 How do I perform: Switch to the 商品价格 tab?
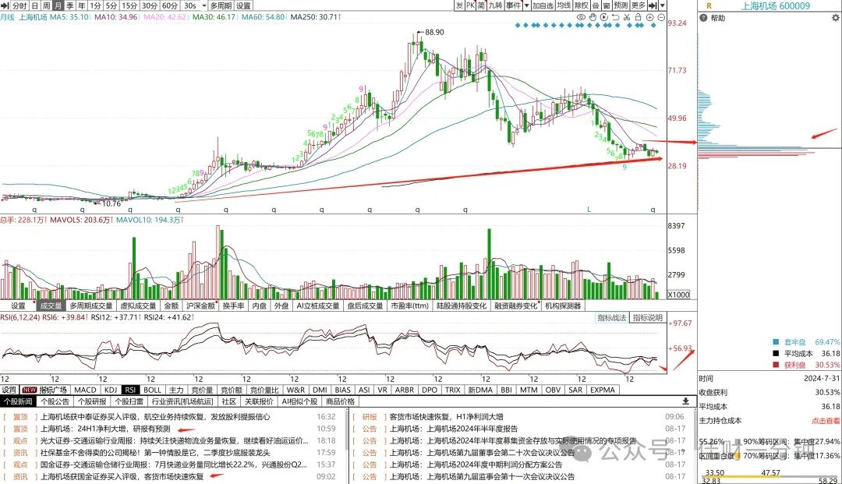click(x=341, y=401)
